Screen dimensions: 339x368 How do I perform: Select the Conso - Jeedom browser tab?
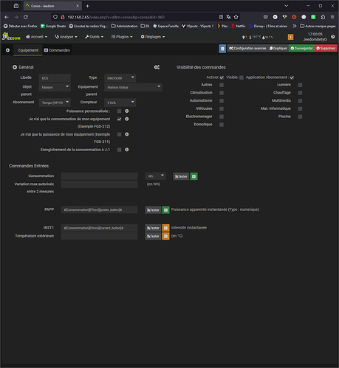tap(52, 6)
